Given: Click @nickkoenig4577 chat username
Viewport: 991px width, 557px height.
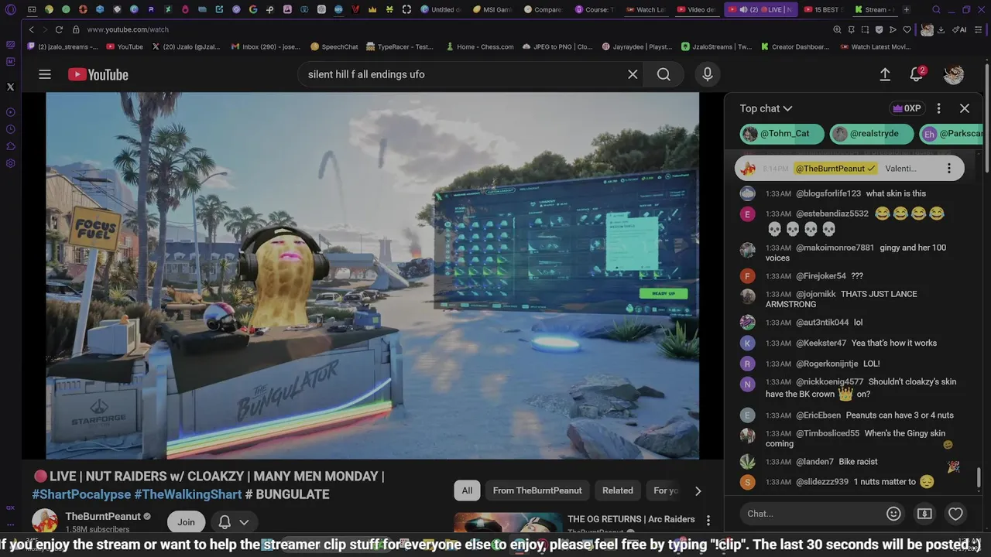Looking at the screenshot, I should (x=829, y=381).
